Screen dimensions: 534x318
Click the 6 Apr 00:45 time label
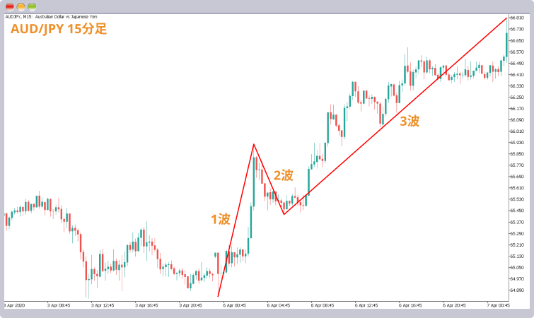pyautogui.click(x=234, y=305)
